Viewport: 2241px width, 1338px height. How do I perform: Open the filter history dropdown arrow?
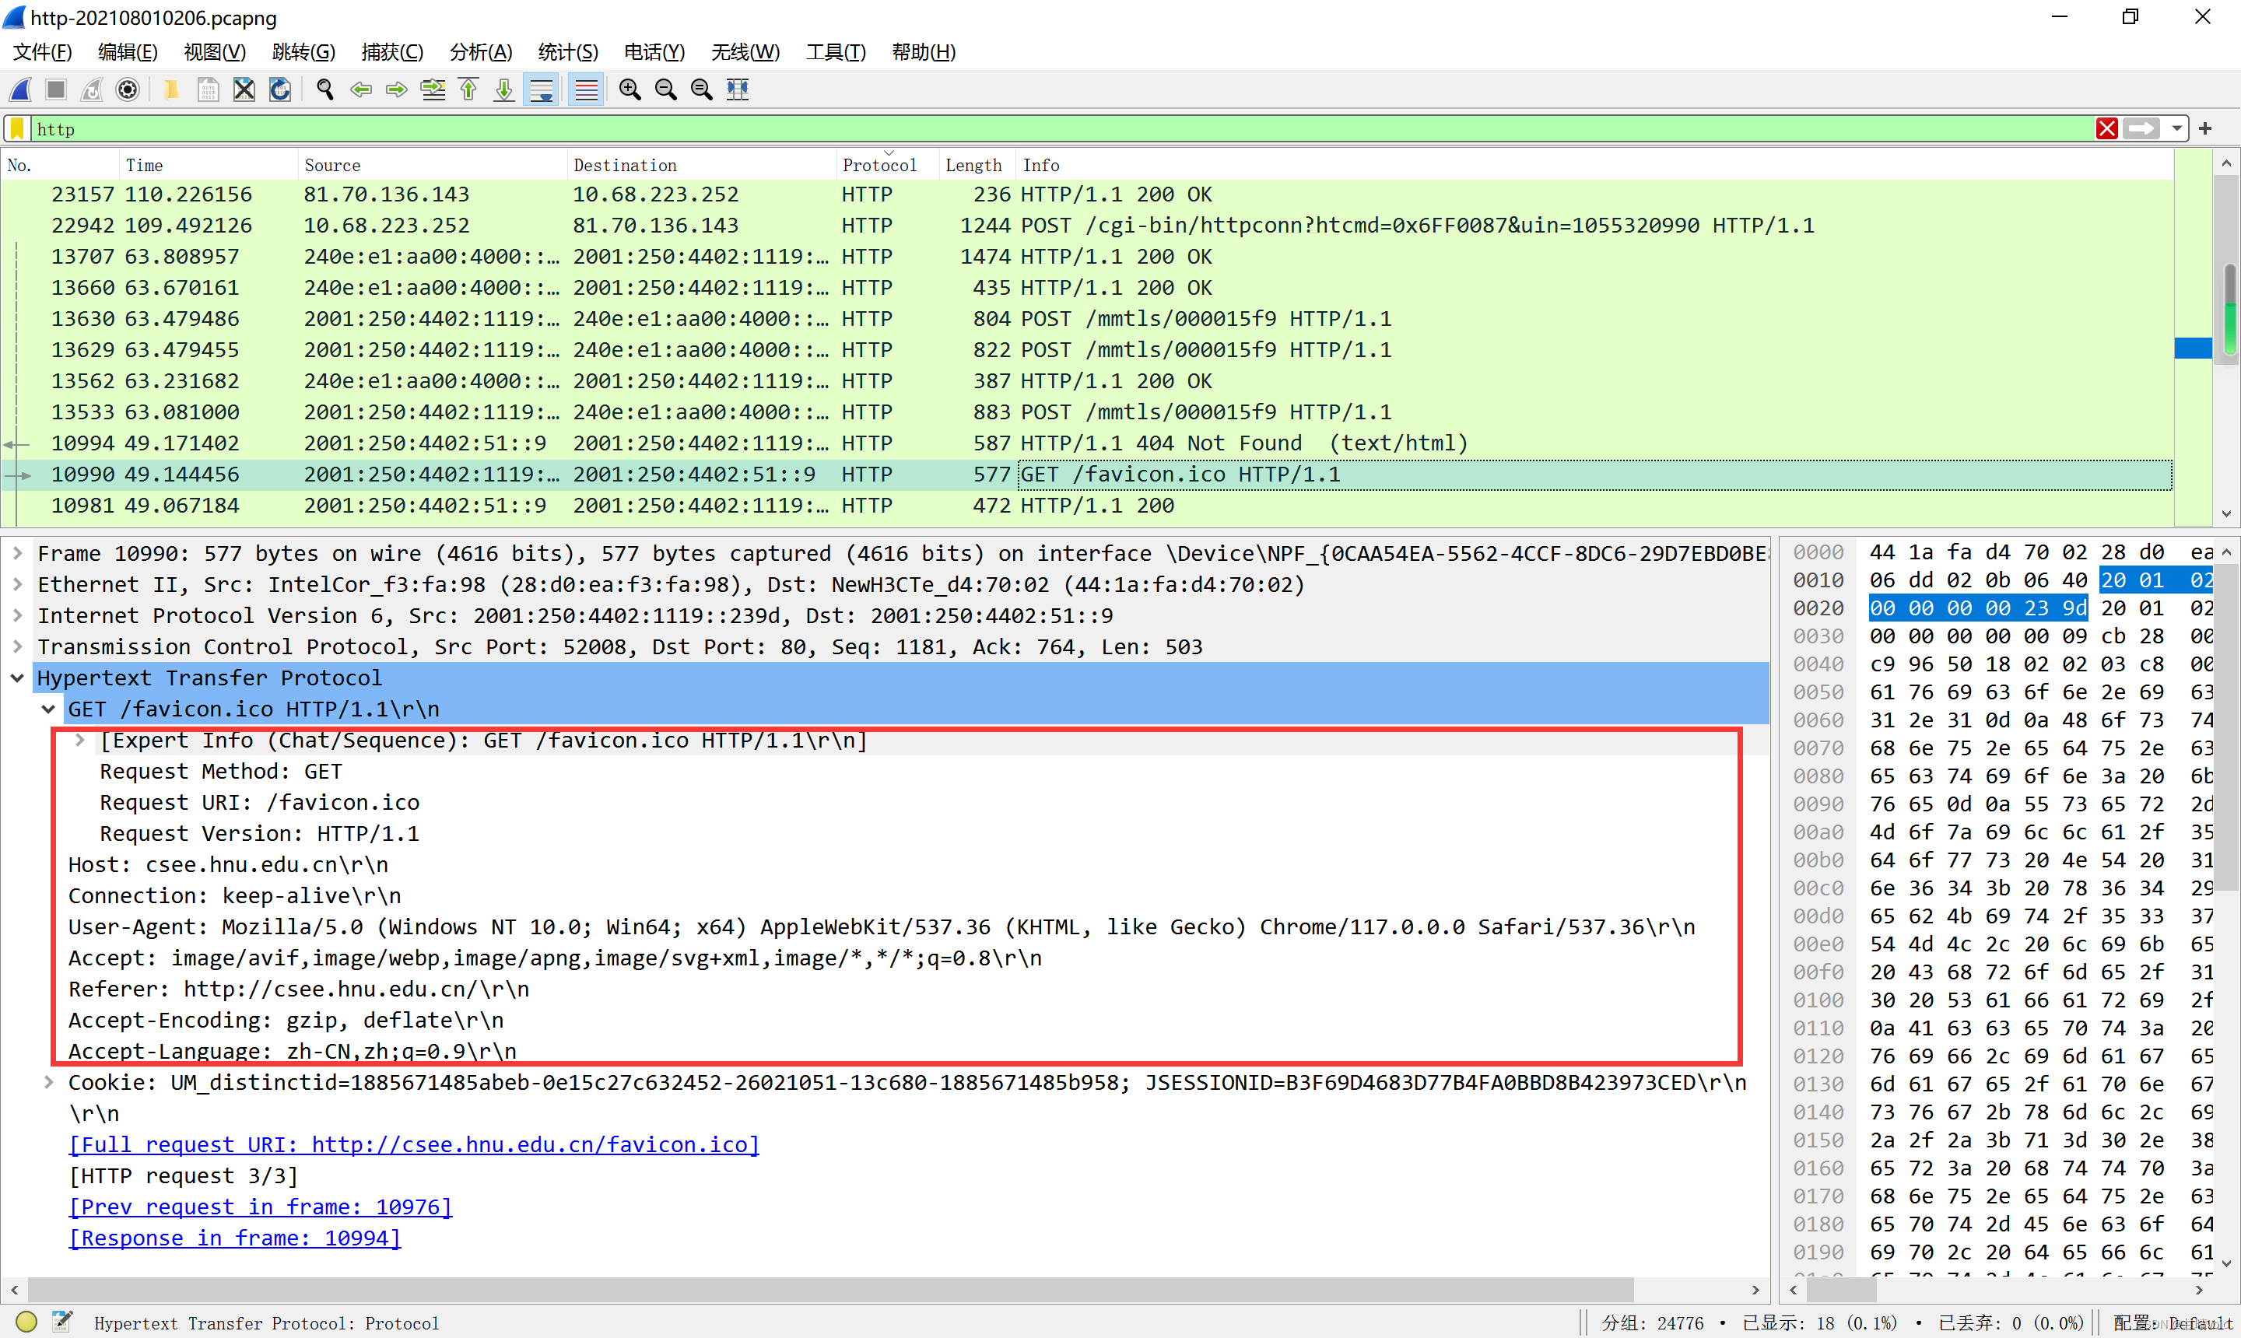pyautogui.click(x=2177, y=129)
